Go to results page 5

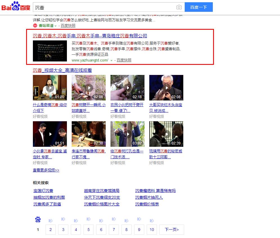click(x=89, y=230)
